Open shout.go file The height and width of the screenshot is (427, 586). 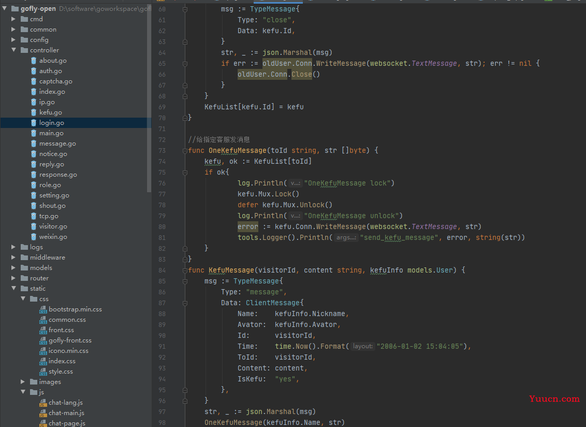(52, 205)
